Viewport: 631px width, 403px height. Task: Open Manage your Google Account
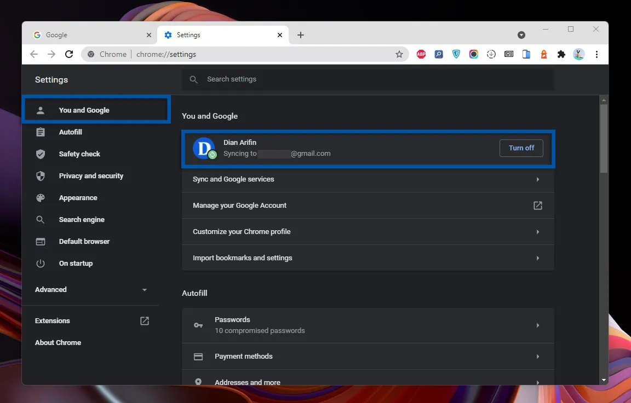[x=368, y=205]
